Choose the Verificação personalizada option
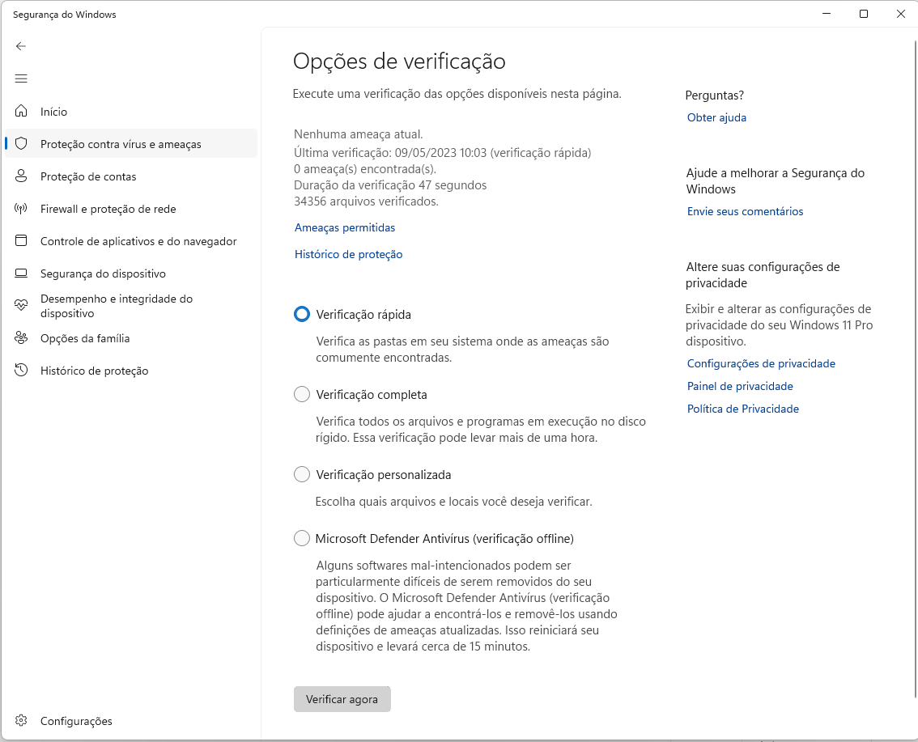This screenshot has width=918, height=742. point(302,474)
